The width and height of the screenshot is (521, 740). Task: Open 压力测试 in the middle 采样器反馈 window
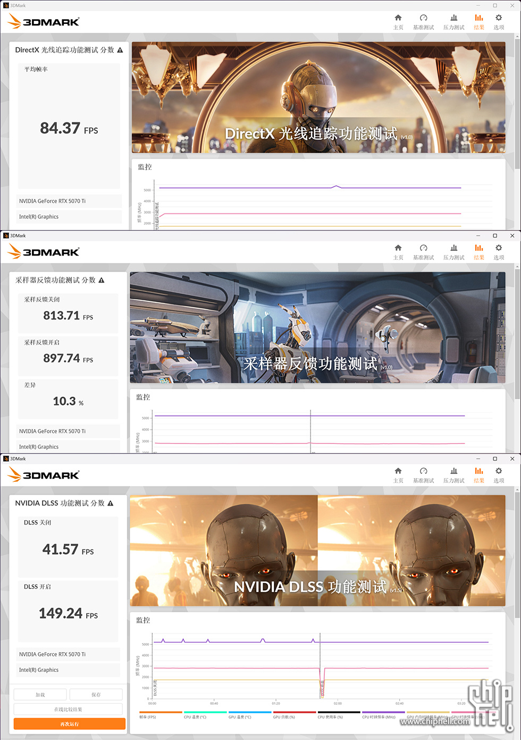click(453, 252)
